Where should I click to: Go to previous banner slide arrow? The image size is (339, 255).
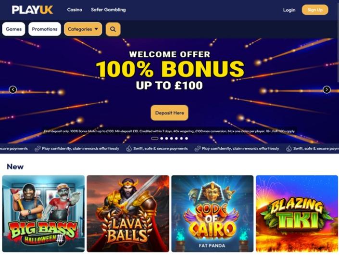pyautogui.click(x=13, y=89)
